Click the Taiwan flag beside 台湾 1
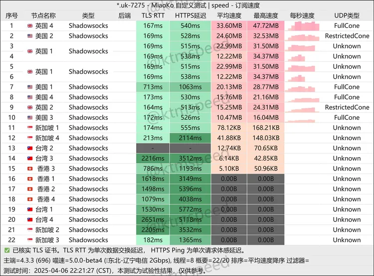374x276 pixels. (x=30, y=209)
